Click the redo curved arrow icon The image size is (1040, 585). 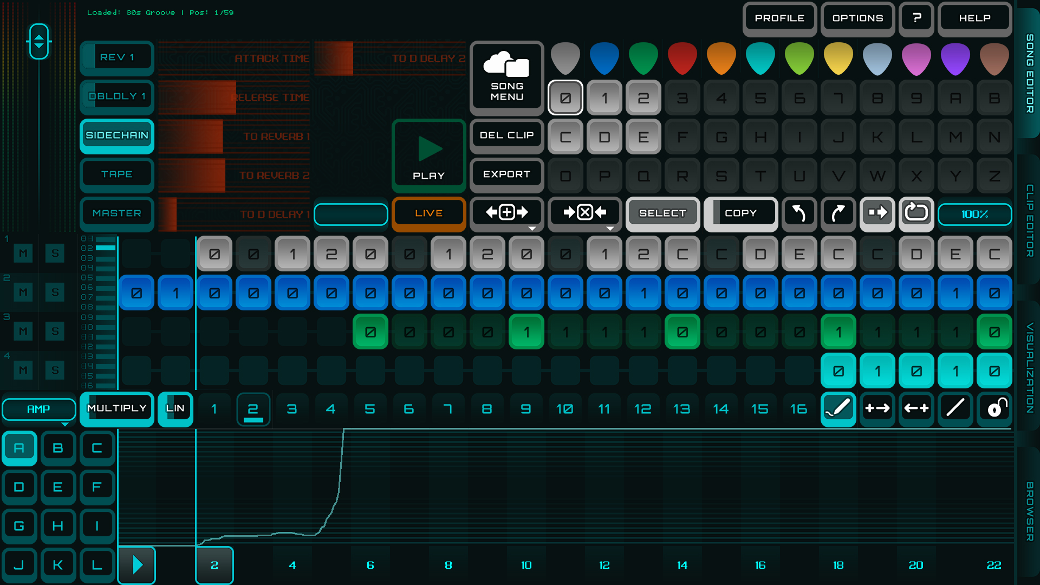838,213
